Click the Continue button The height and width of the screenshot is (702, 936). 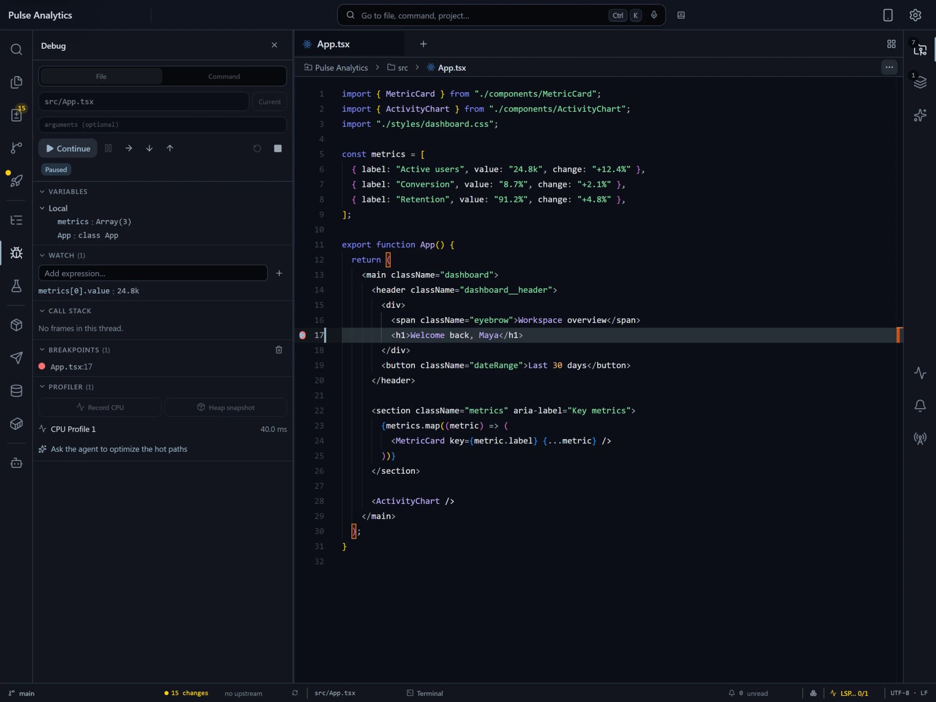pyautogui.click(x=68, y=148)
